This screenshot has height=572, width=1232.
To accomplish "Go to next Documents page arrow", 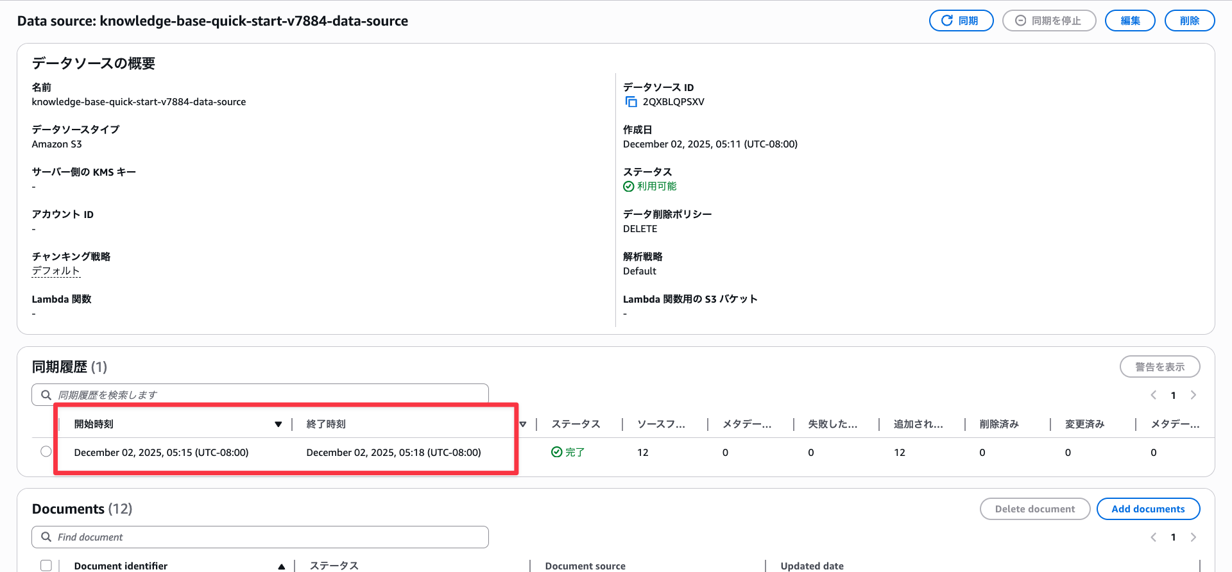I will [x=1193, y=537].
